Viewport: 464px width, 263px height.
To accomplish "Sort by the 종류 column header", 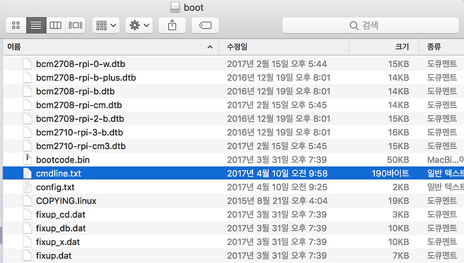I will pyautogui.click(x=441, y=47).
